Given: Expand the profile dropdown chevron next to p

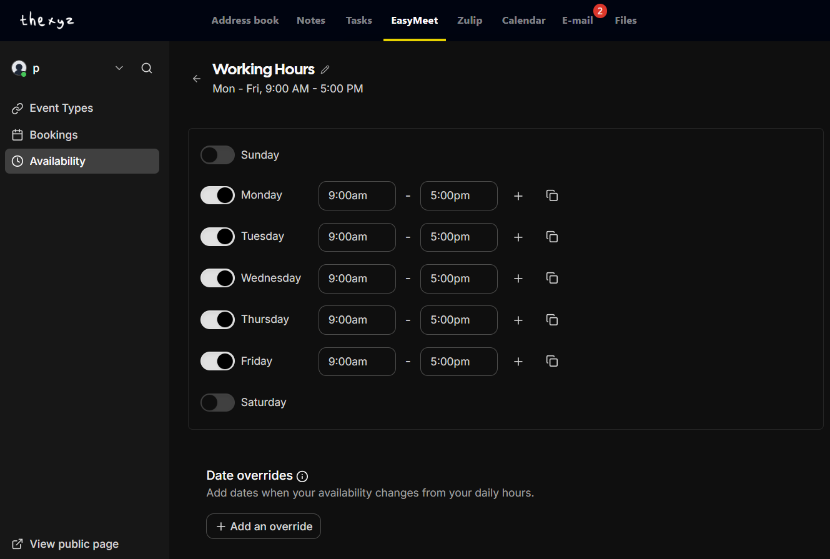Looking at the screenshot, I should pyautogui.click(x=119, y=68).
